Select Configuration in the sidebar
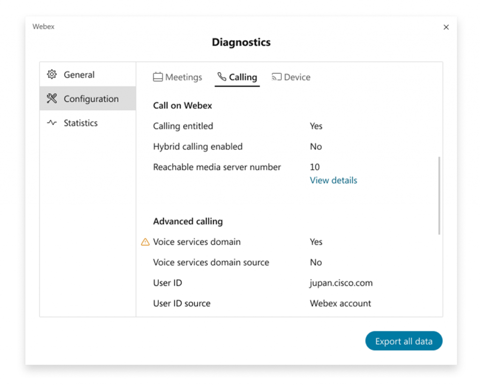The height and width of the screenshot is (386, 480). (91, 99)
